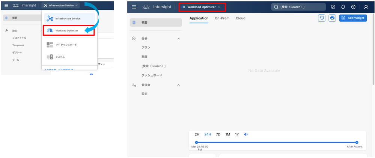The image size is (375, 158).
Task: Select Workload Optimizer from service menu
Action: point(69,31)
